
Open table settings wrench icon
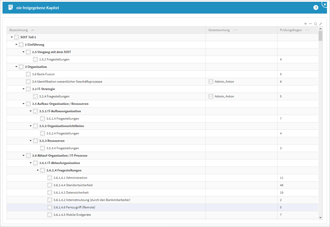(321, 24)
